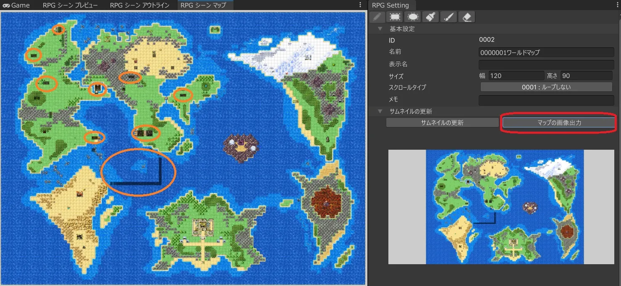This screenshot has width=621, height=286.
Task: Edit the 幅 width field showing 120
Action: (516, 76)
